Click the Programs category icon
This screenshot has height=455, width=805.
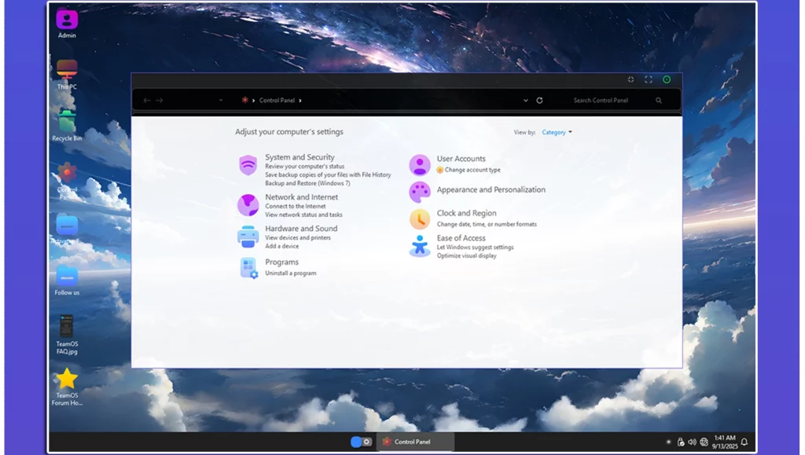[248, 268]
